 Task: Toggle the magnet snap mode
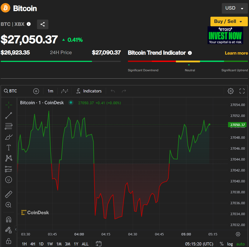pos(9,220)
